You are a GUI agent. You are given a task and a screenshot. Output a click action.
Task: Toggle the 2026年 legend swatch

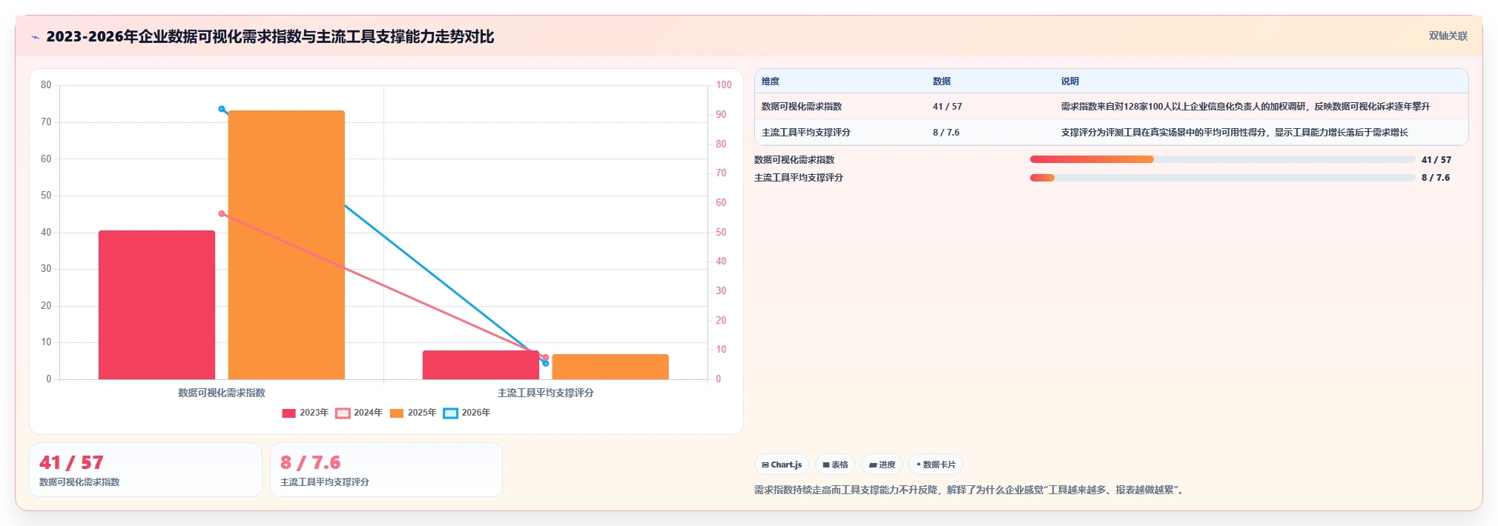coord(451,413)
